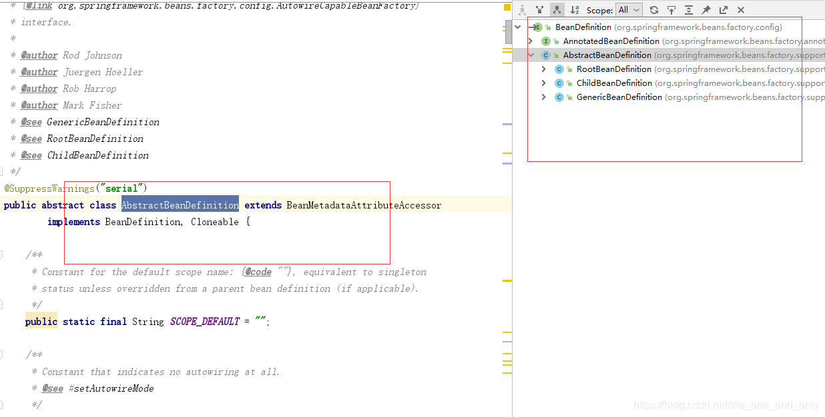Viewport: 825px width, 417px height.
Task: Select ChildBeanDefinition in hierarchy tree
Action: point(669,83)
